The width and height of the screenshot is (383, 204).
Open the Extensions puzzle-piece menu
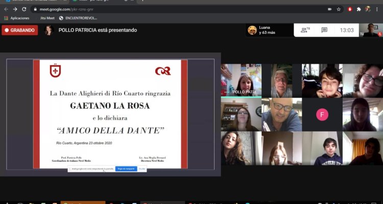tap(359, 9)
